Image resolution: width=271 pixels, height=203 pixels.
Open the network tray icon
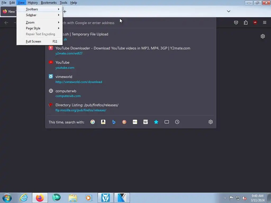pos(238,198)
